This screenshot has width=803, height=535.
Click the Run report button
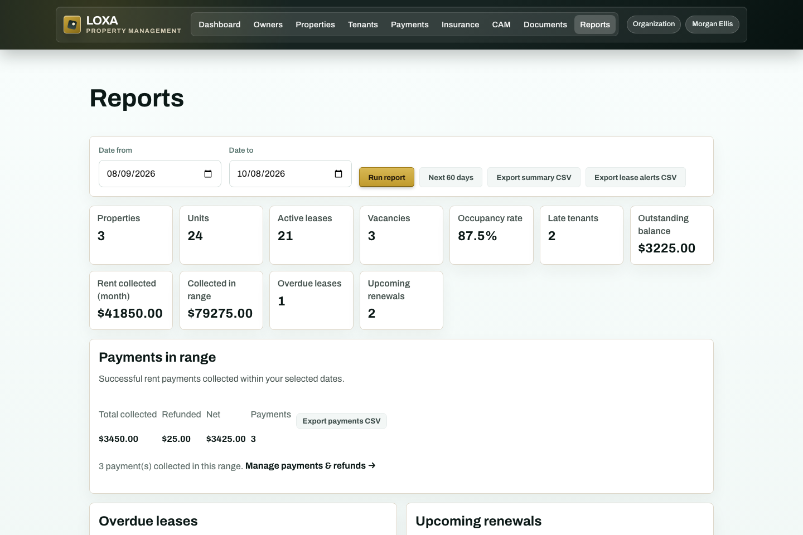click(386, 177)
